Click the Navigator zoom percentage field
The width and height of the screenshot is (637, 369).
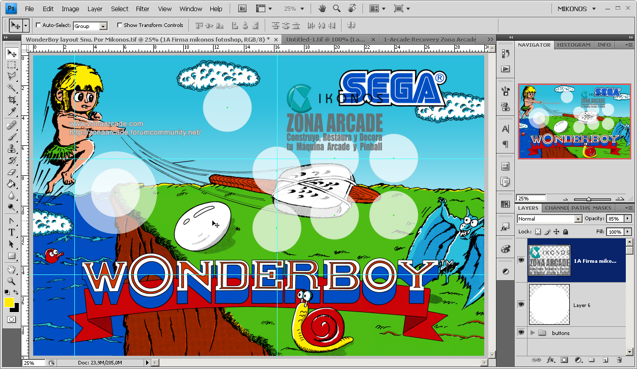[x=531, y=198]
